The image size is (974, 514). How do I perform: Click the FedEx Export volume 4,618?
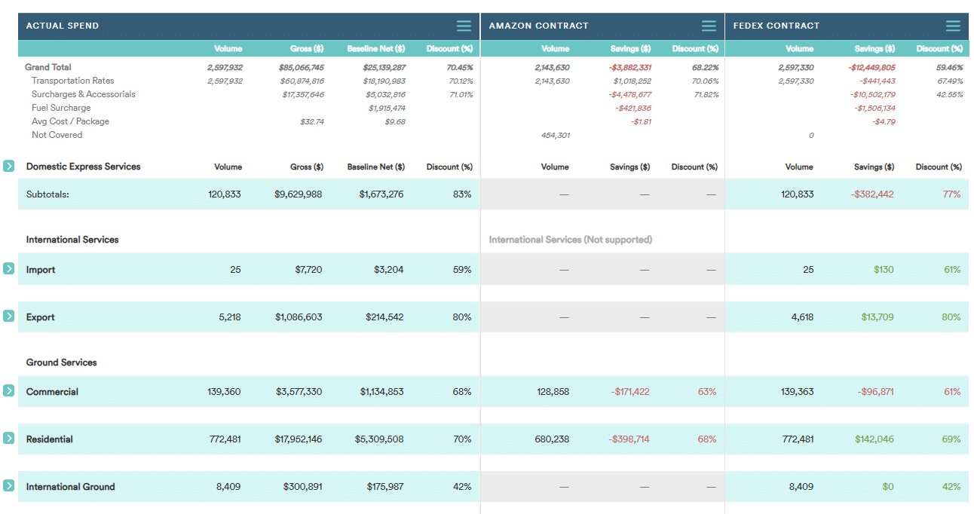(802, 317)
